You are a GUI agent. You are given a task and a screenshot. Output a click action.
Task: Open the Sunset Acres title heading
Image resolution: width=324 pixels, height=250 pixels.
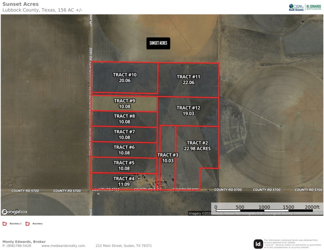tap(20, 4)
